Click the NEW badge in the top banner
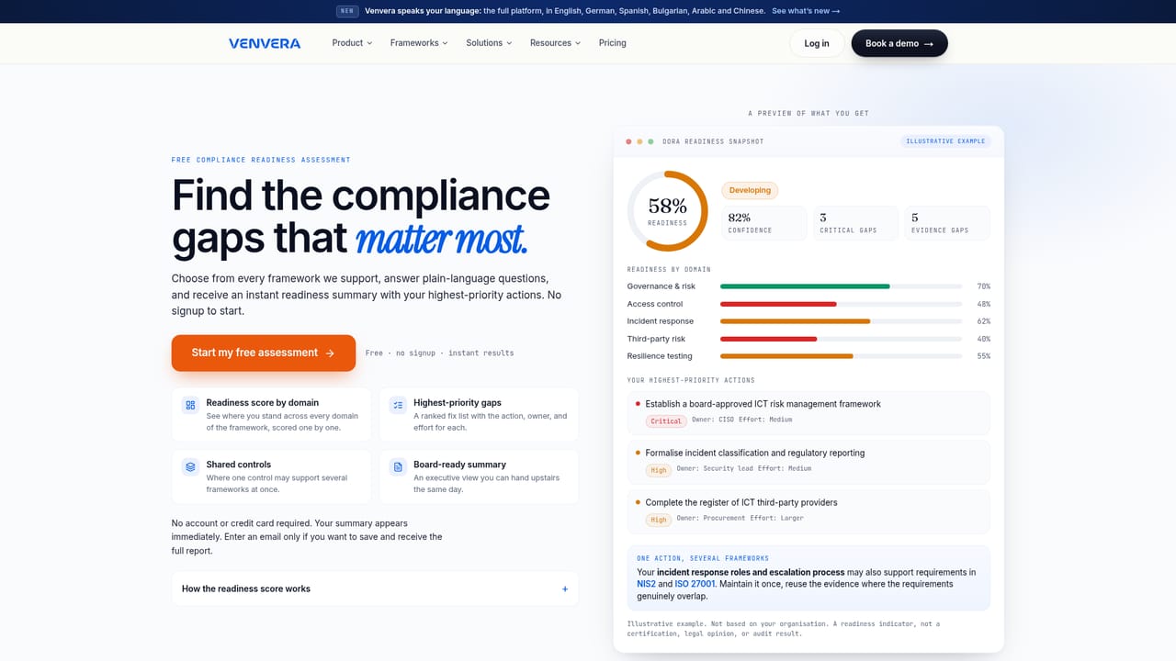Image resolution: width=1176 pixels, height=661 pixels. 346,11
